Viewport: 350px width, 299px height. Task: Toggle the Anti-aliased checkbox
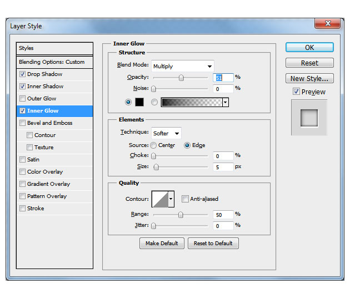(x=185, y=199)
